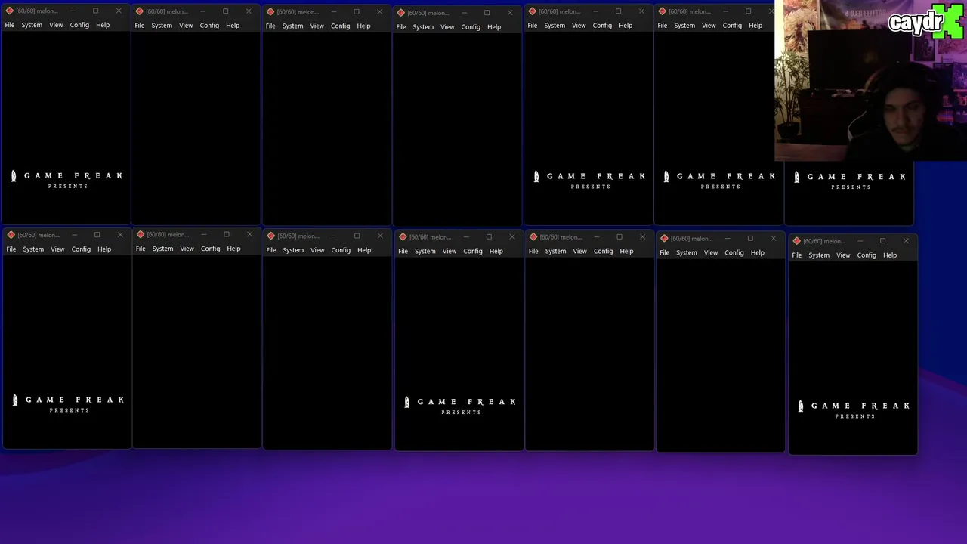Viewport: 967px width, 544px height.
Task: Open View menu in top-row first melonDS window
Action: pyautogui.click(x=56, y=25)
